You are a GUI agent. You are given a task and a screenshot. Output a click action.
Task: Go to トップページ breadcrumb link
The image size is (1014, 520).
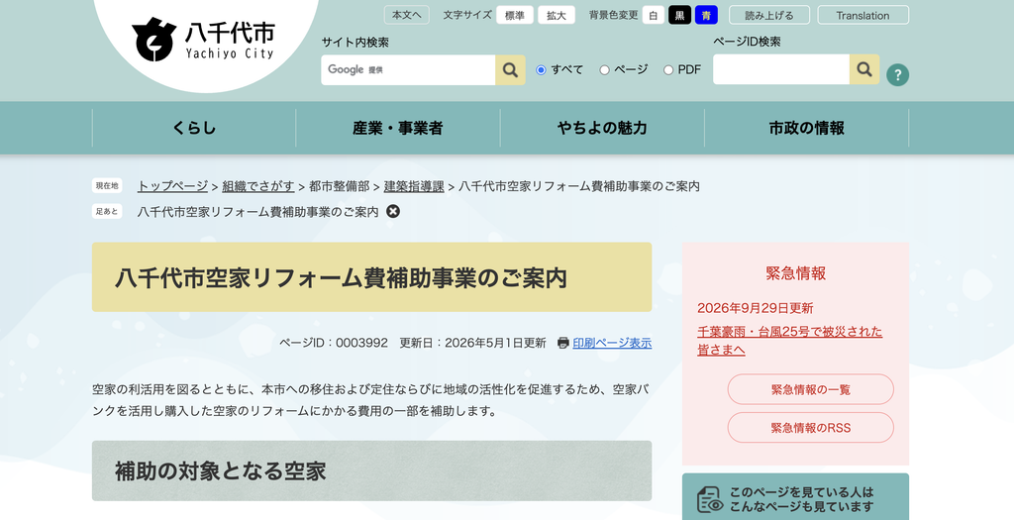point(172,186)
